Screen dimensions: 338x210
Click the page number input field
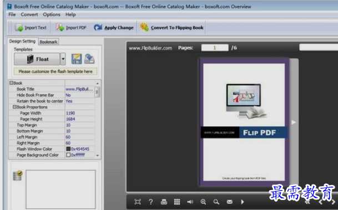(215, 48)
